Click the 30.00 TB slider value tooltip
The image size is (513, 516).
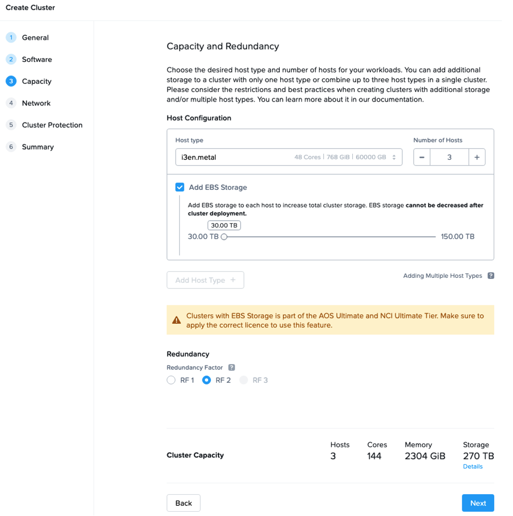(x=224, y=226)
